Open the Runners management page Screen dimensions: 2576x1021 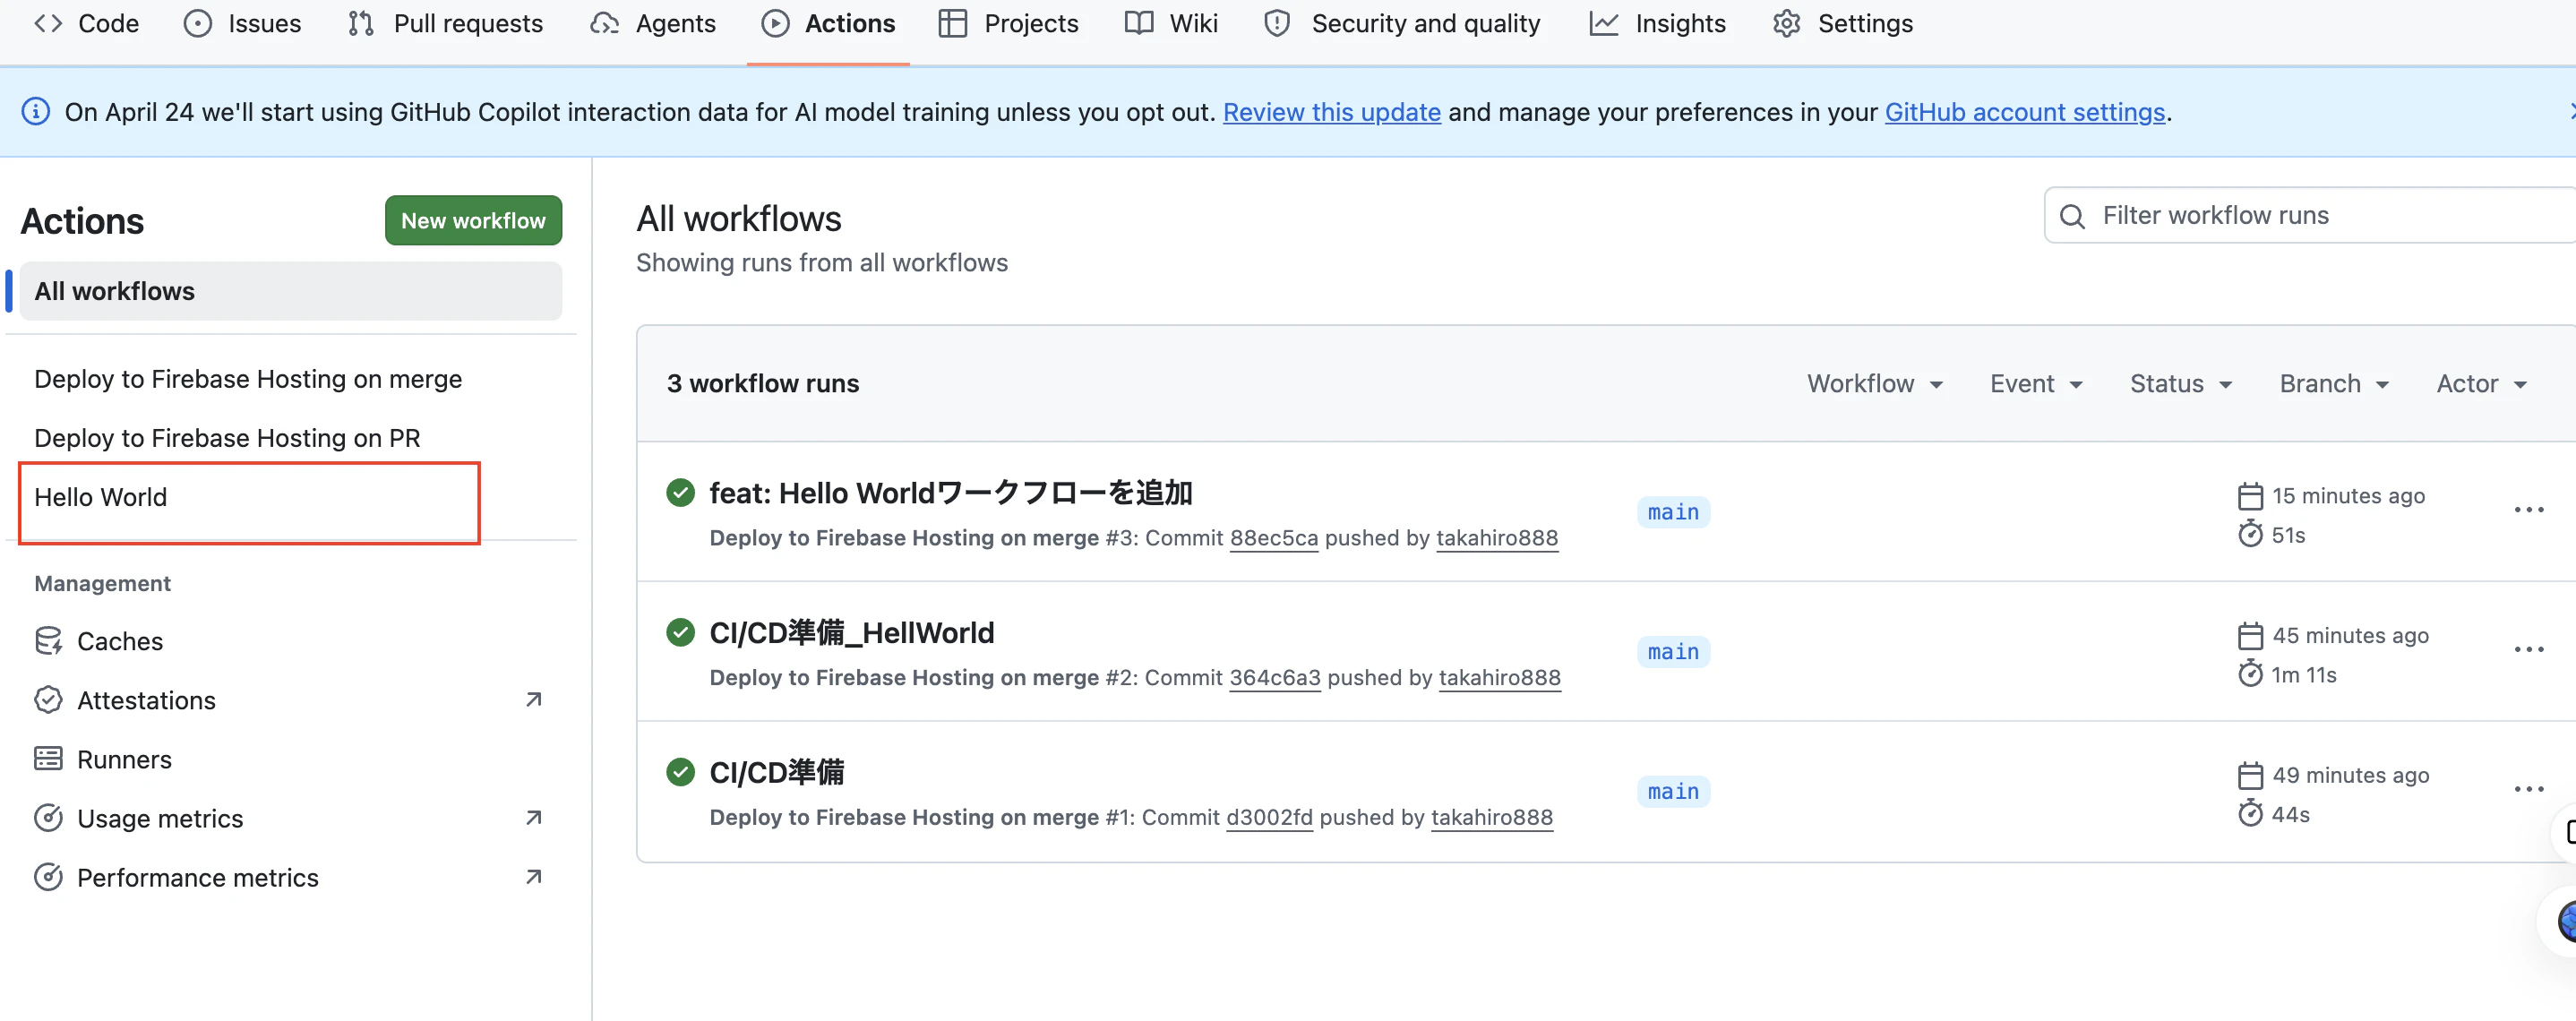tap(124, 759)
